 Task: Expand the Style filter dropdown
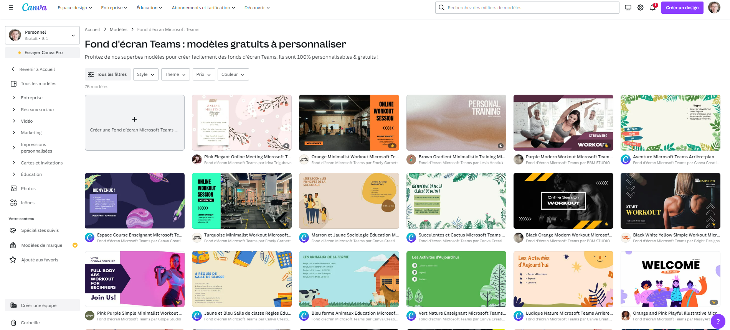145,74
